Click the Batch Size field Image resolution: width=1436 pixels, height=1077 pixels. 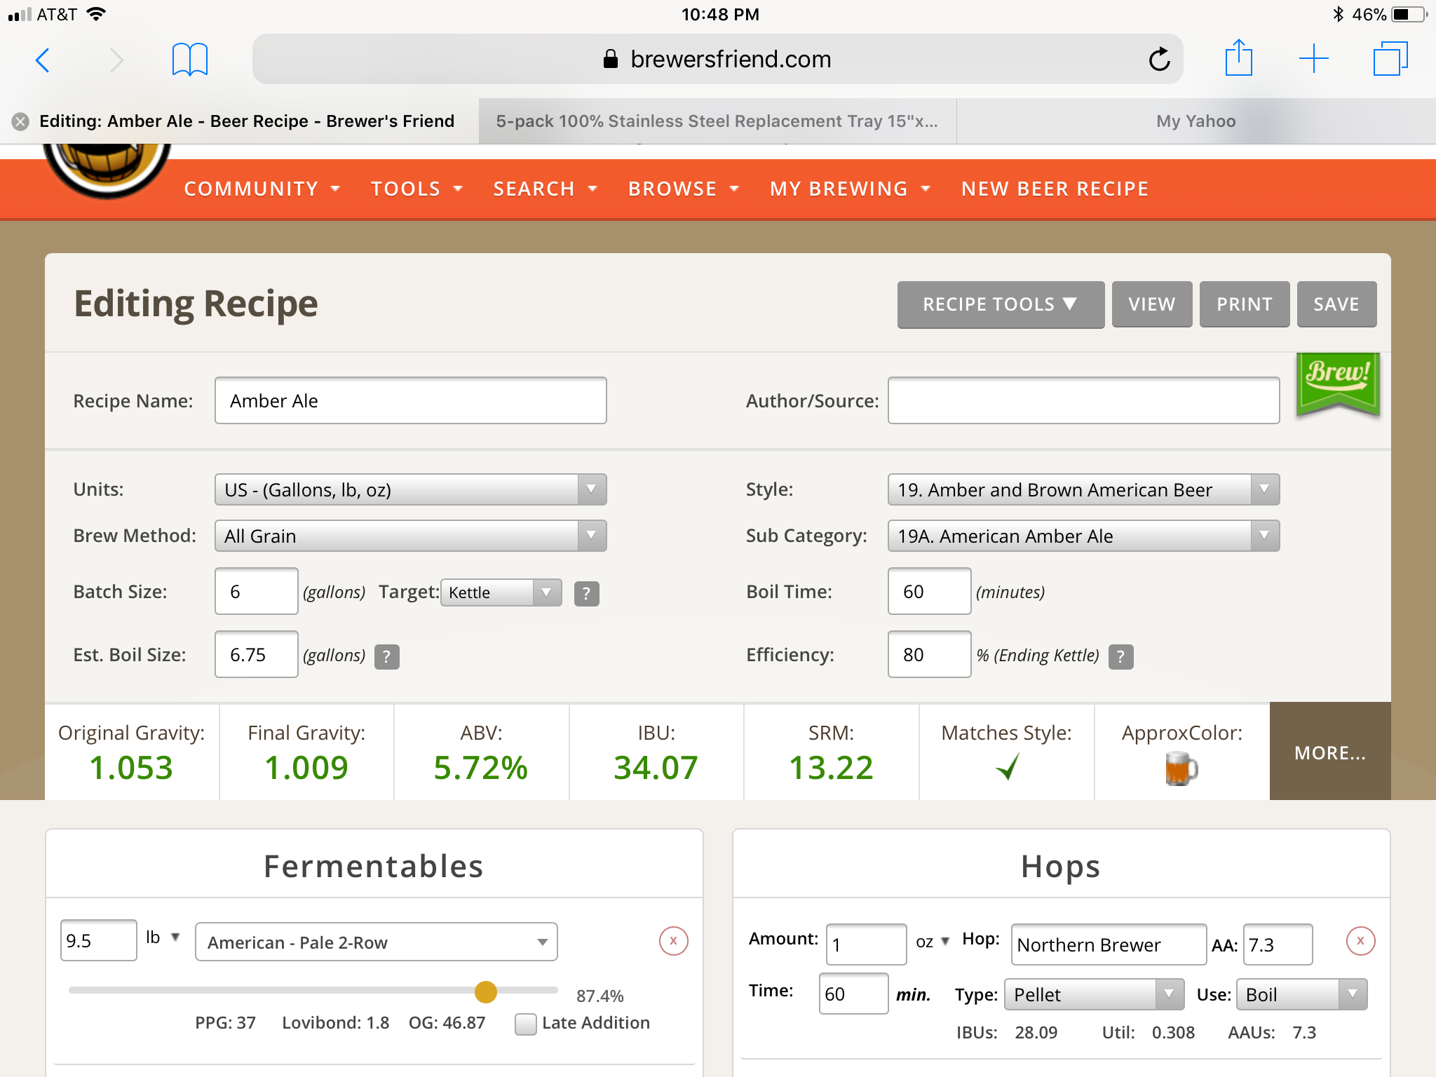coord(256,592)
